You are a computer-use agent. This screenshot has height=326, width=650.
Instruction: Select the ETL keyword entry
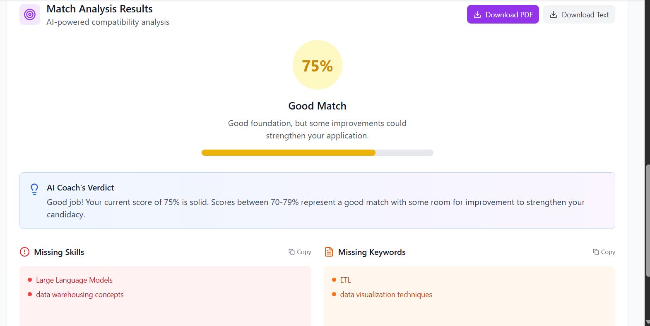[345, 280]
